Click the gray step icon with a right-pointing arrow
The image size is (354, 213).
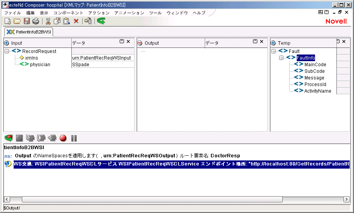(52, 138)
